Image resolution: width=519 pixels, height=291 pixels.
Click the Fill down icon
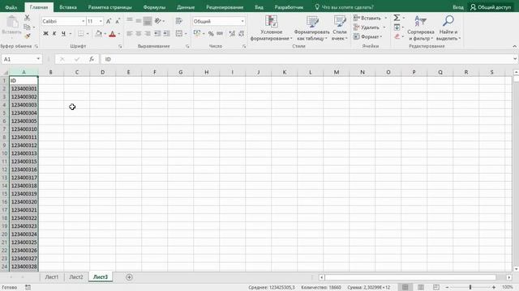click(397, 27)
